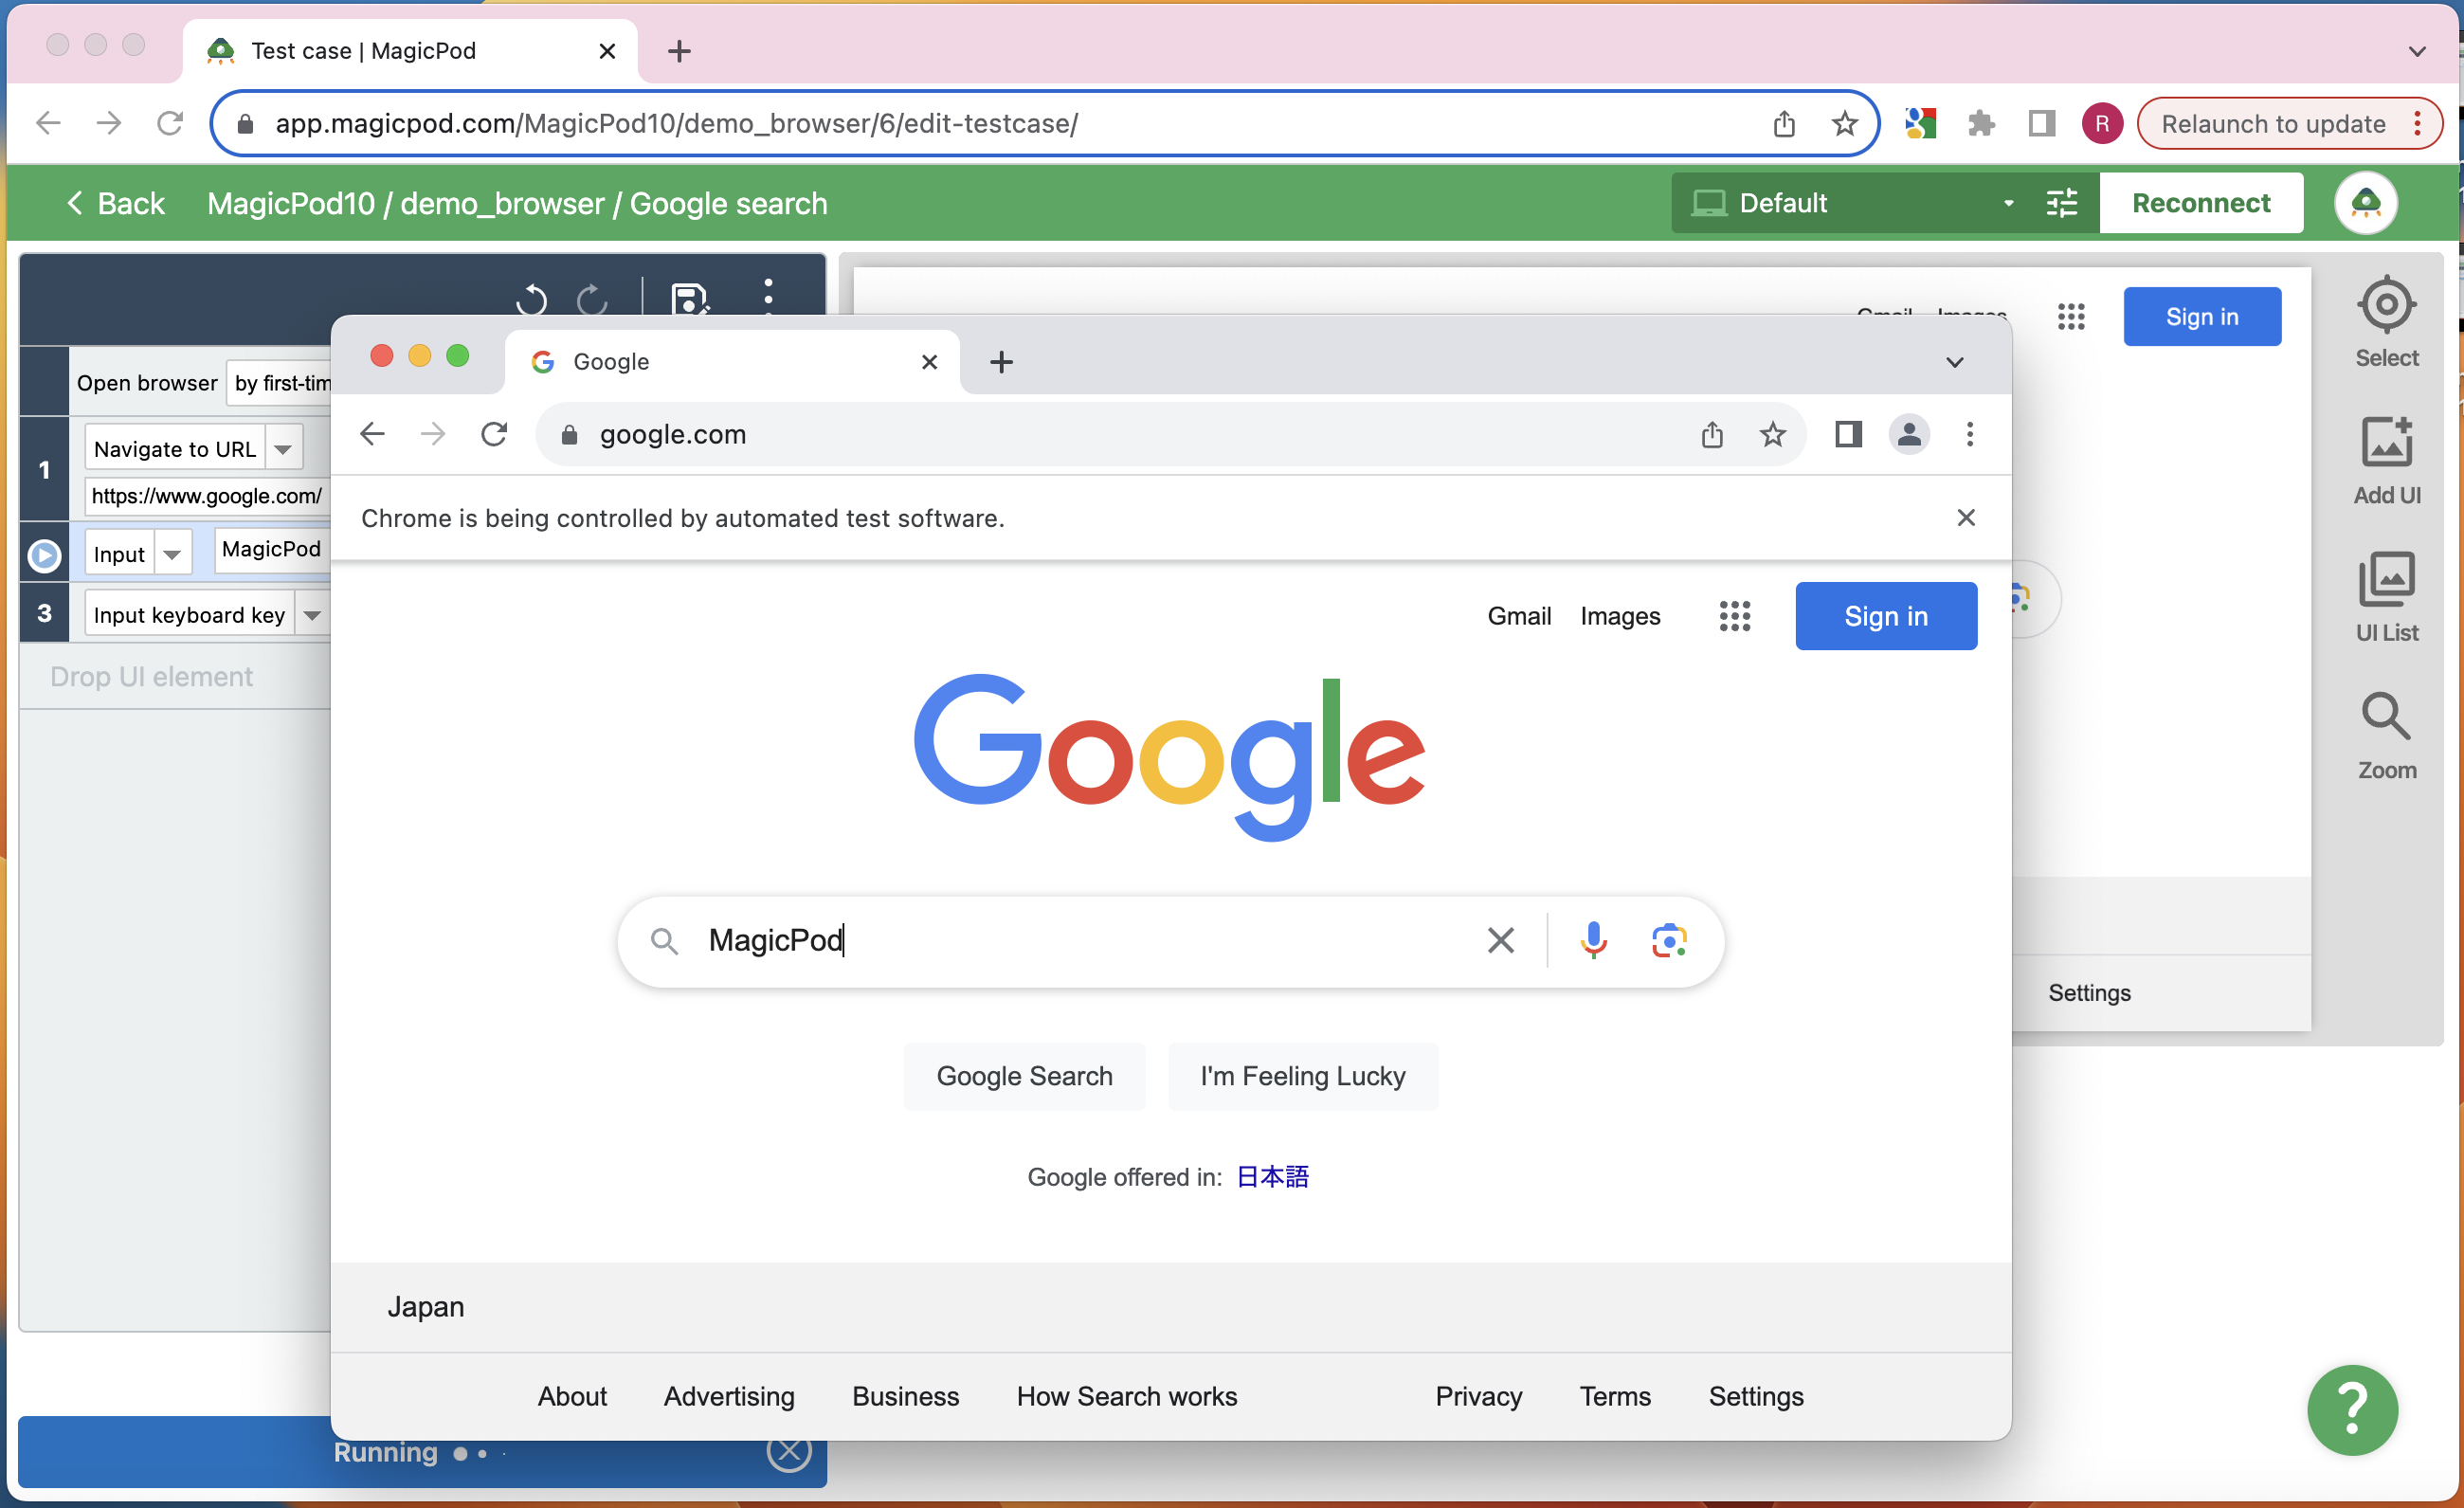Click the Reconnect button
Viewport: 2464px width, 1508px height.
point(2201,203)
